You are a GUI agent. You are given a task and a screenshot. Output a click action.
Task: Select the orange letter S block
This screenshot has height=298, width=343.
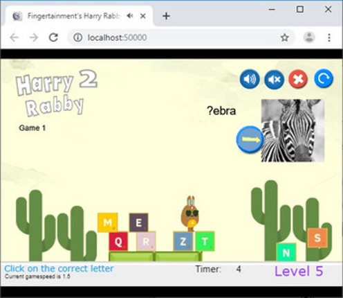pyautogui.click(x=317, y=238)
